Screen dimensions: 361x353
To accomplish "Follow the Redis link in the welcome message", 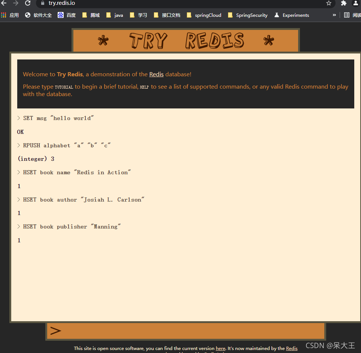I will pyautogui.click(x=156, y=74).
